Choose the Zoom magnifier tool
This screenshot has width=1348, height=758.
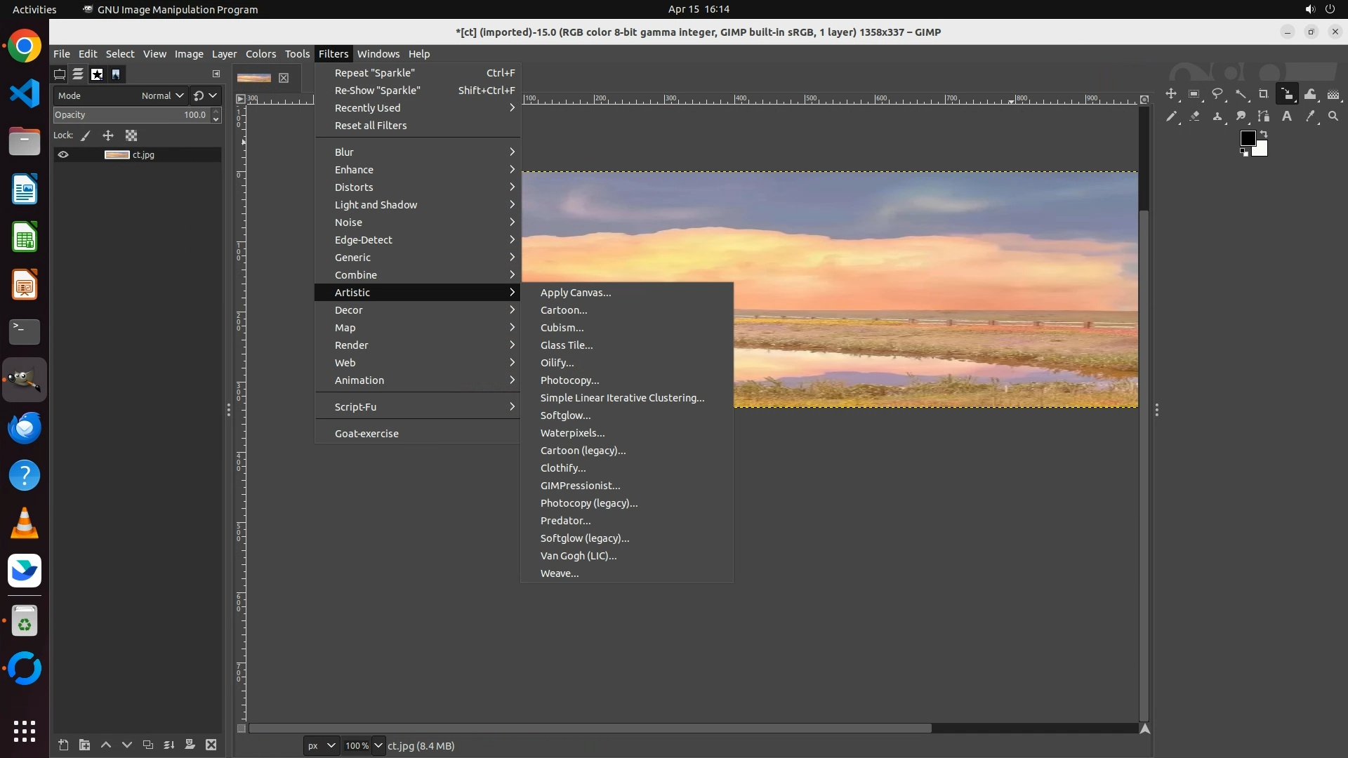[1333, 117]
